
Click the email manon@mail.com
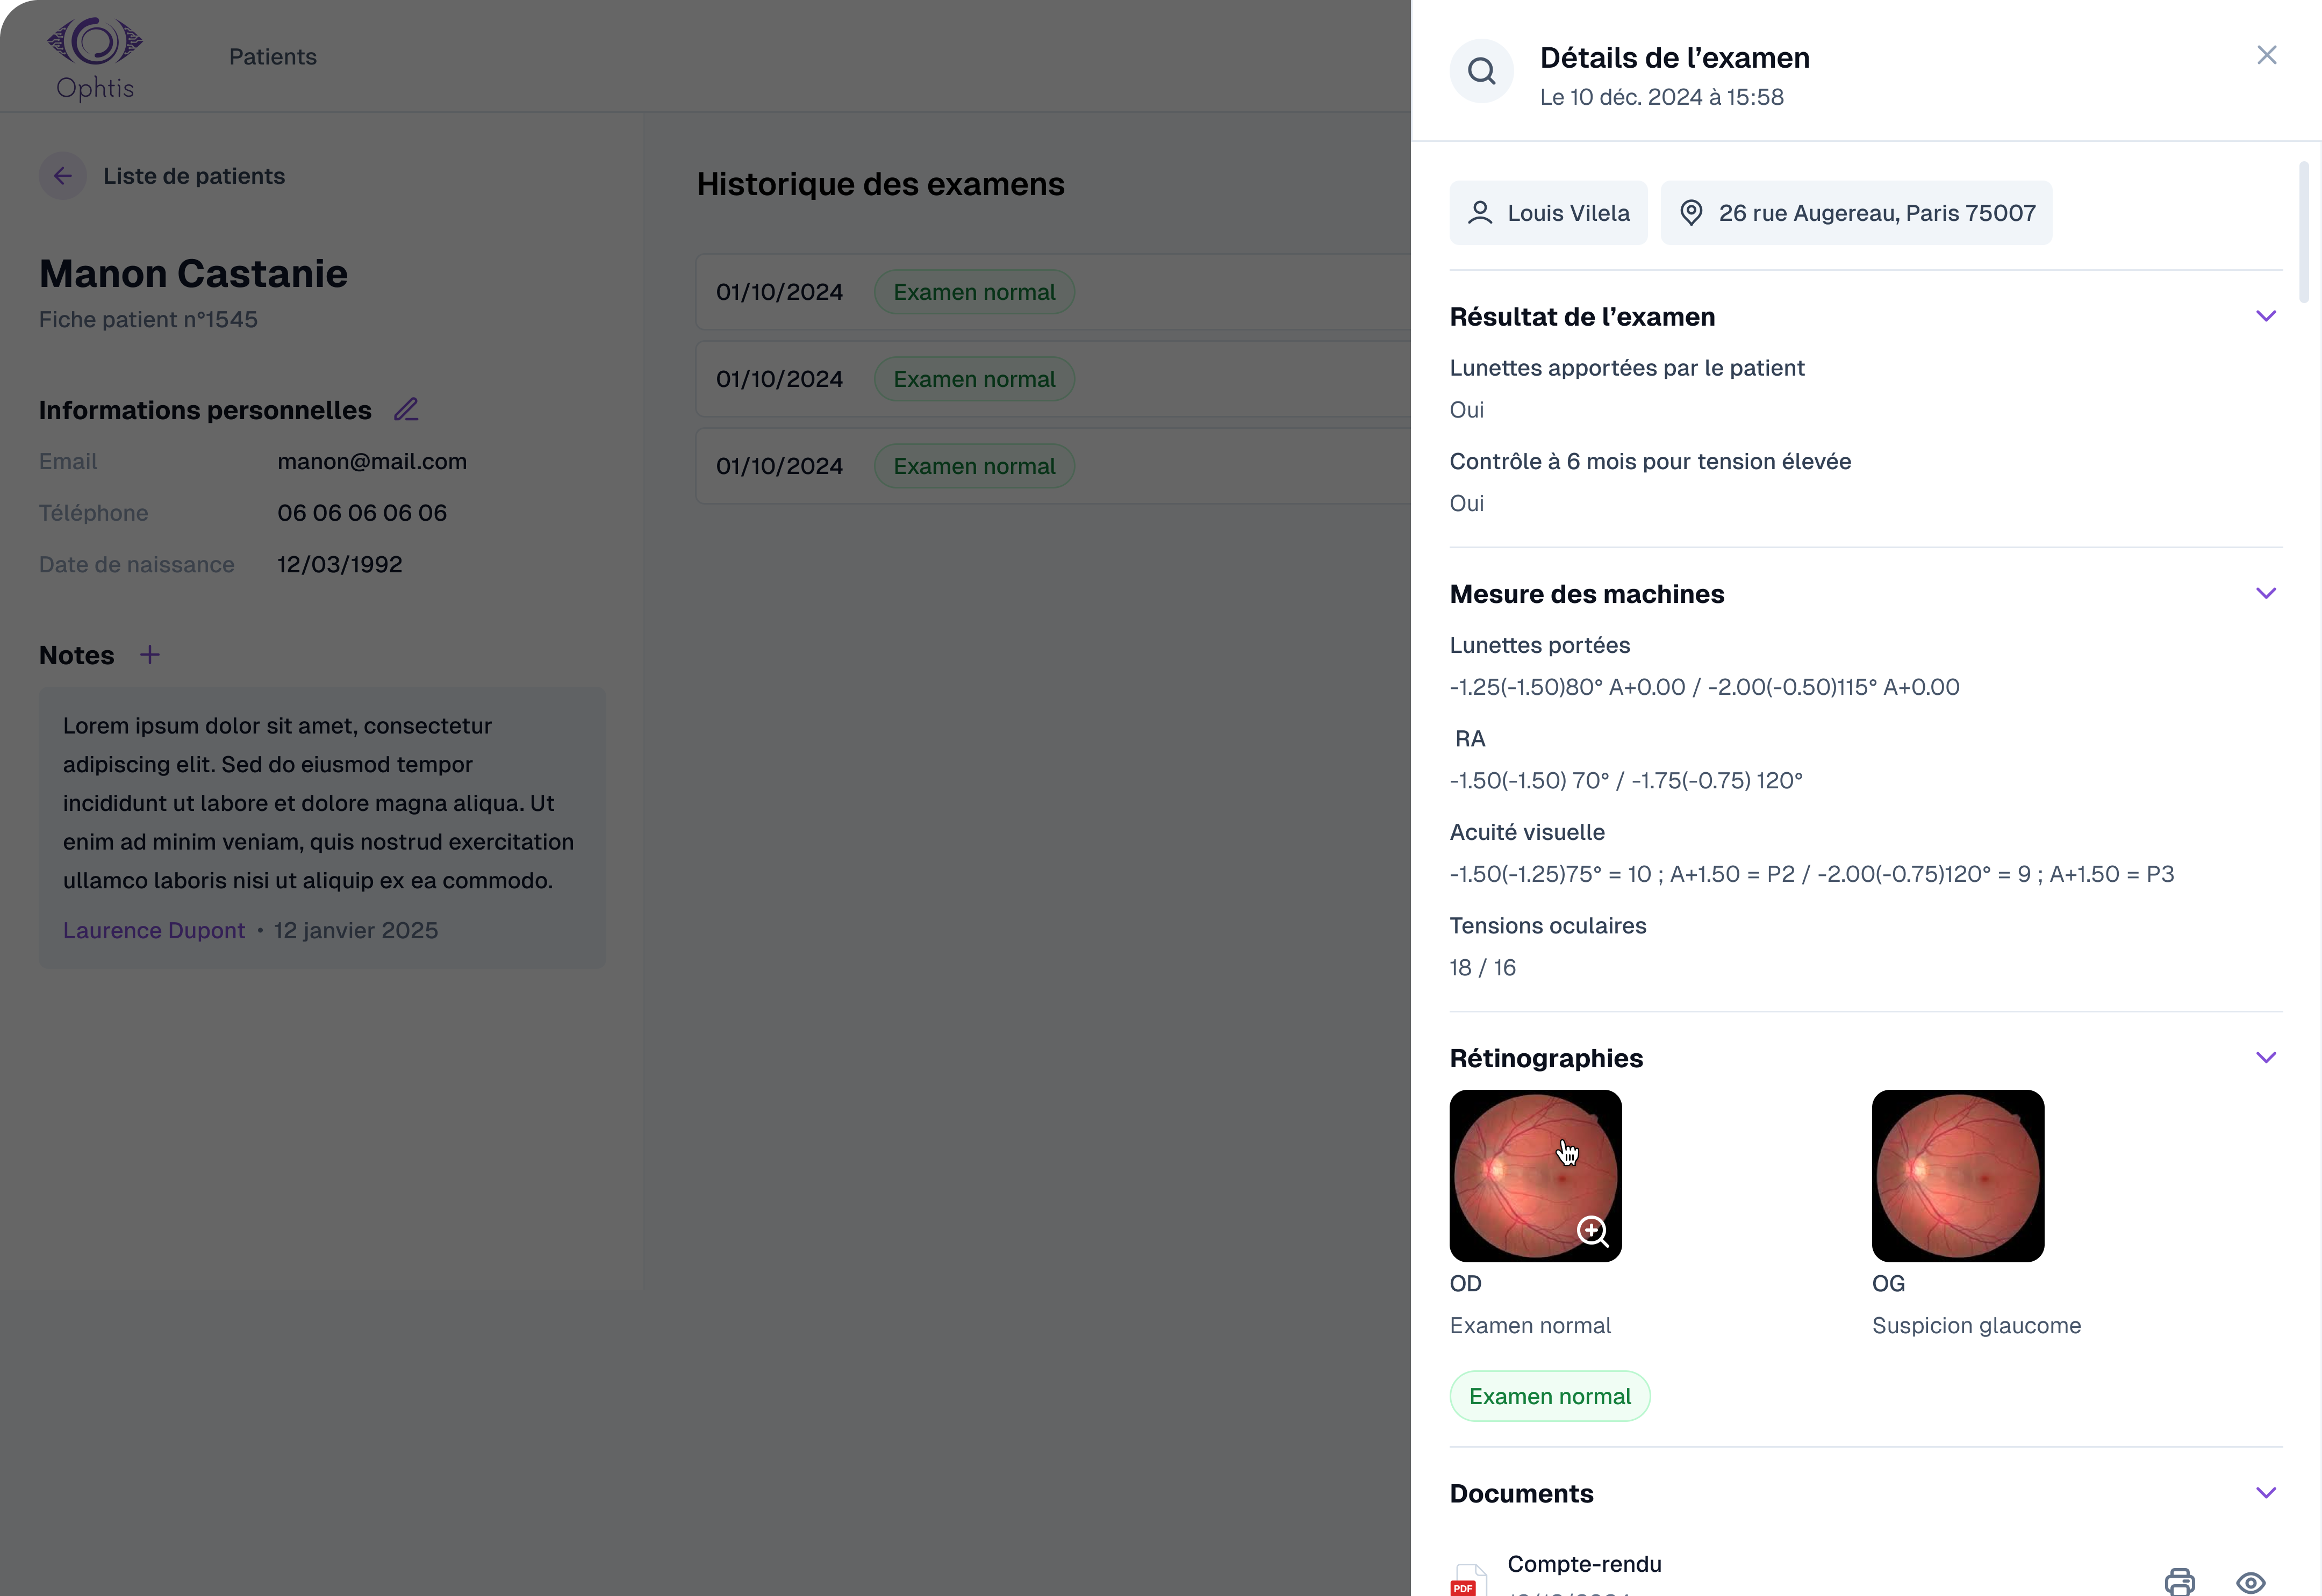(372, 461)
